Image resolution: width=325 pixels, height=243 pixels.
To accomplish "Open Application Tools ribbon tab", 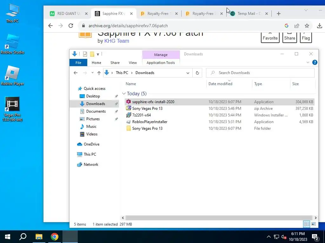I will [x=161, y=63].
